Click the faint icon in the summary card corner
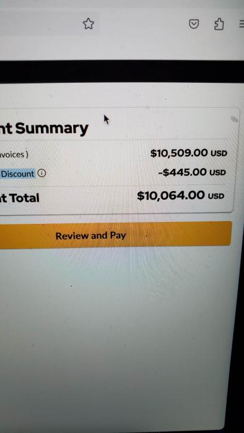The image size is (244, 433). pyautogui.click(x=234, y=119)
